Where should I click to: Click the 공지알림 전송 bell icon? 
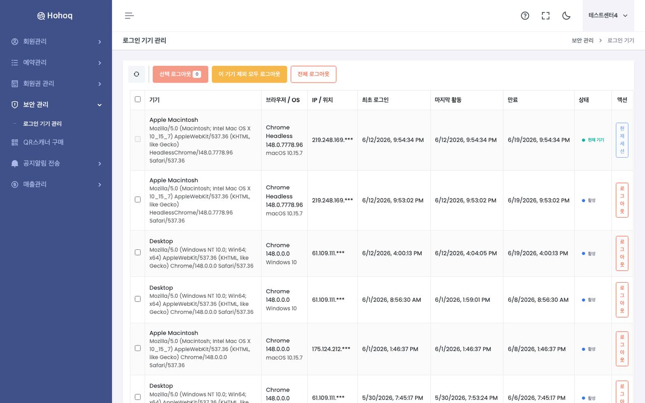click(15, 163)
